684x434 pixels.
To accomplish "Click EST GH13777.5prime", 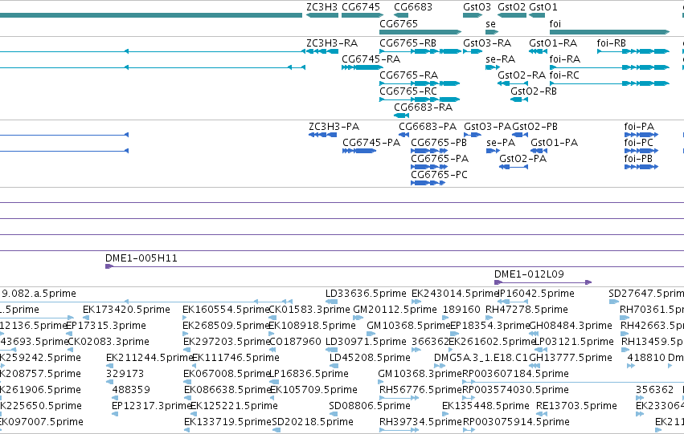I will (x=571, y=358).
